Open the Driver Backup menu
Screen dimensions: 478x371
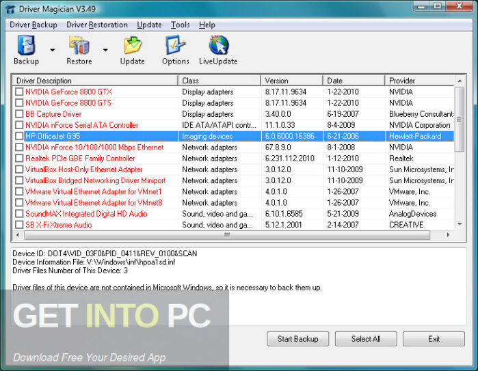click(34, 25)
